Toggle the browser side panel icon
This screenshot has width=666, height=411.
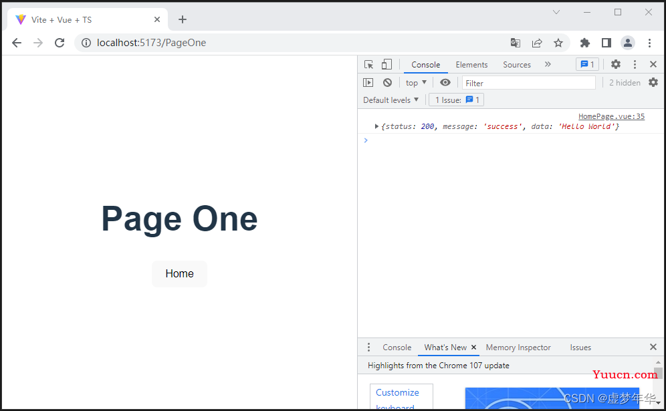pos(606,43)
